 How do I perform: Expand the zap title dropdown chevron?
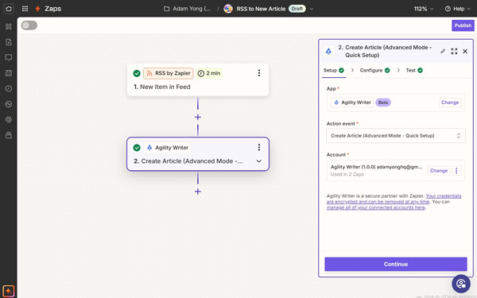tap(312, 9)
